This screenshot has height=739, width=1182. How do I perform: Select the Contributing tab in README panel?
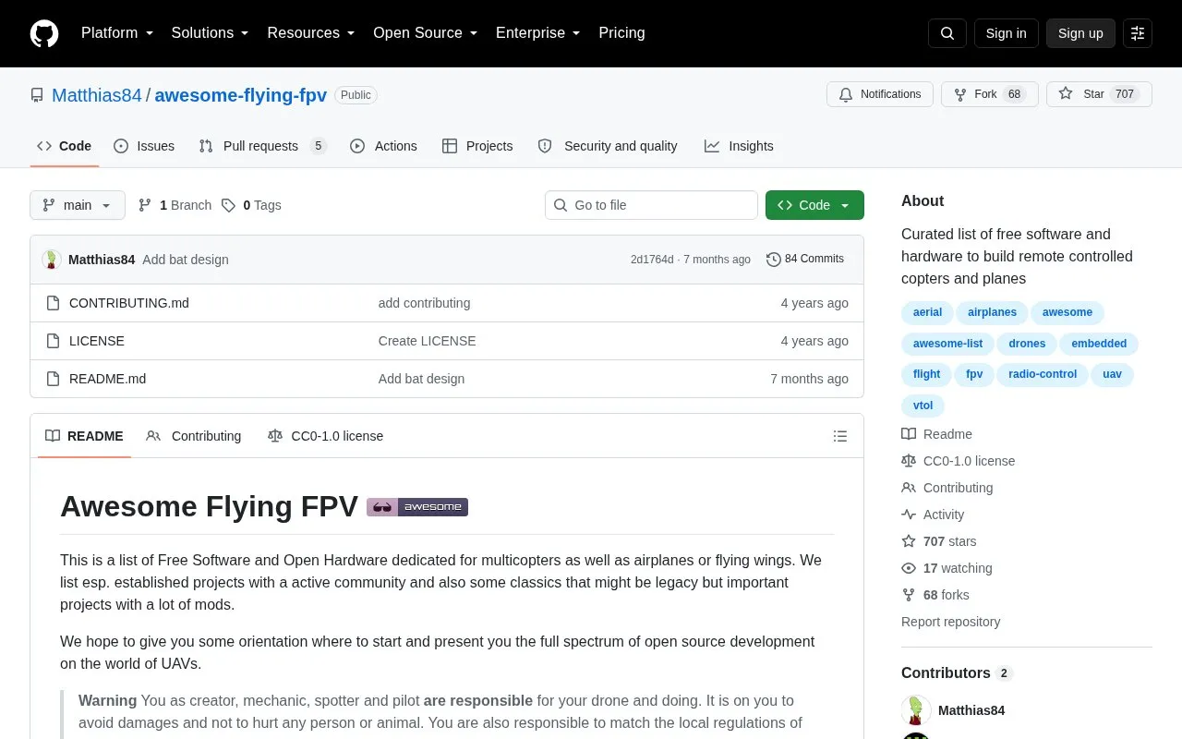[194, 436]
